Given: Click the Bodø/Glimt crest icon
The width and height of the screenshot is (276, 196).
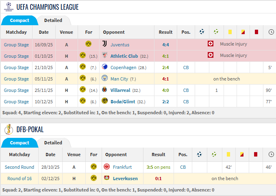Looking at the screenshot, I should (x=104, y=101).
